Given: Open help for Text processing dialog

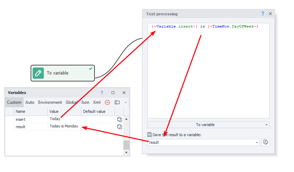Looking at the screenshot, I should pos(263,14).
